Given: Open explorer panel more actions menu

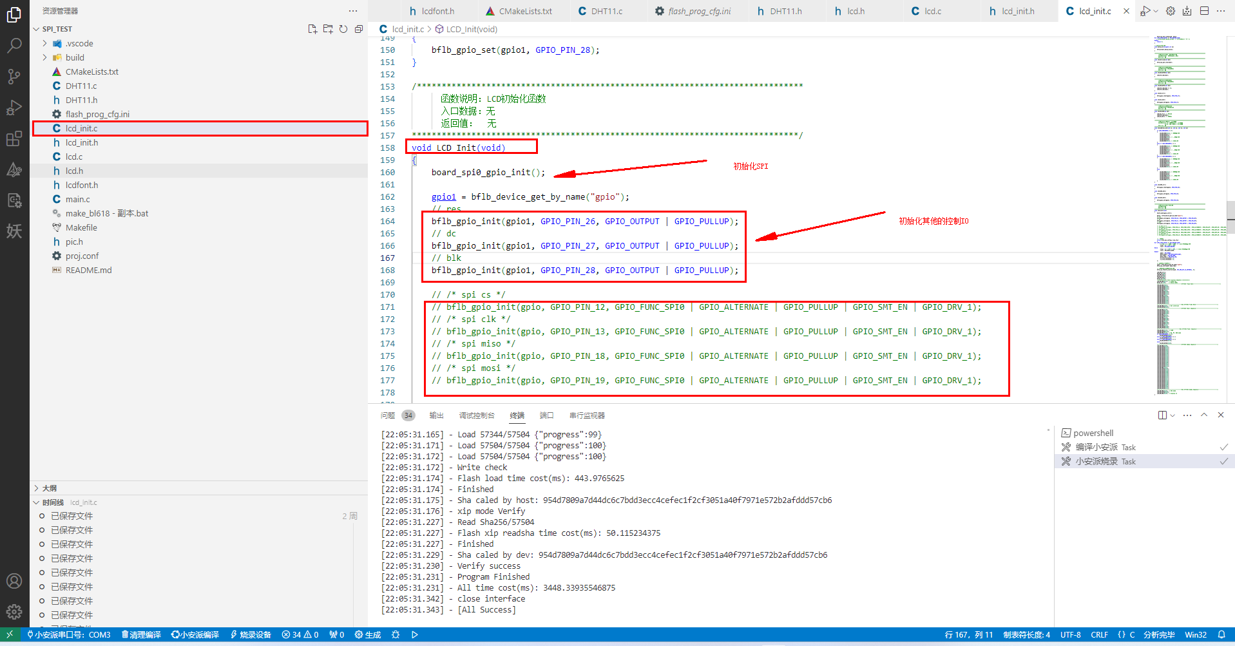Looking at the screenshot, I should point(352,11).
